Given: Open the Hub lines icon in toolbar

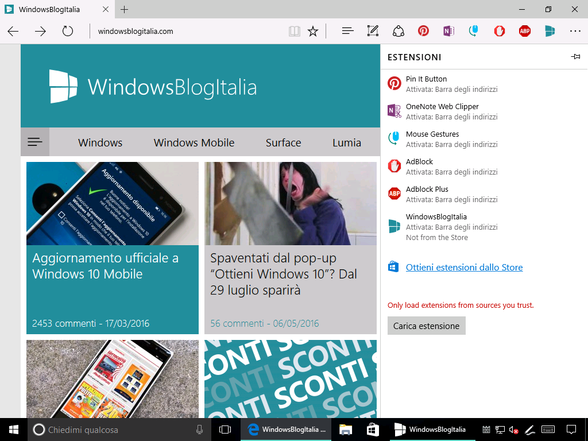Looking at the screenshot, I should [347, 31].
